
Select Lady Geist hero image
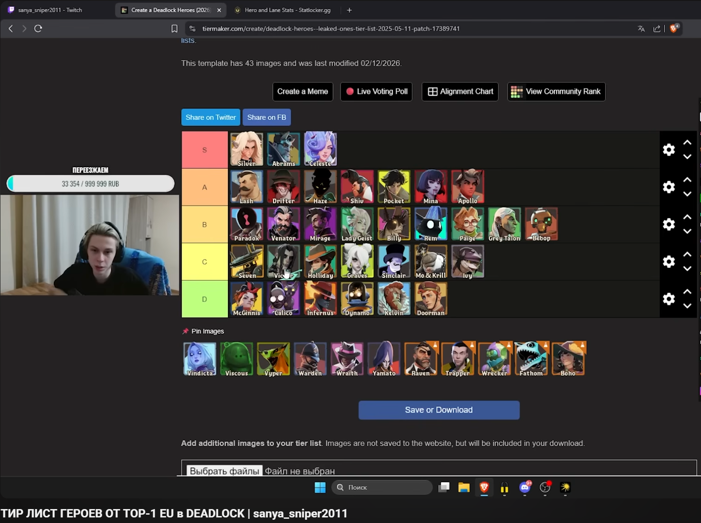point(357,224)
